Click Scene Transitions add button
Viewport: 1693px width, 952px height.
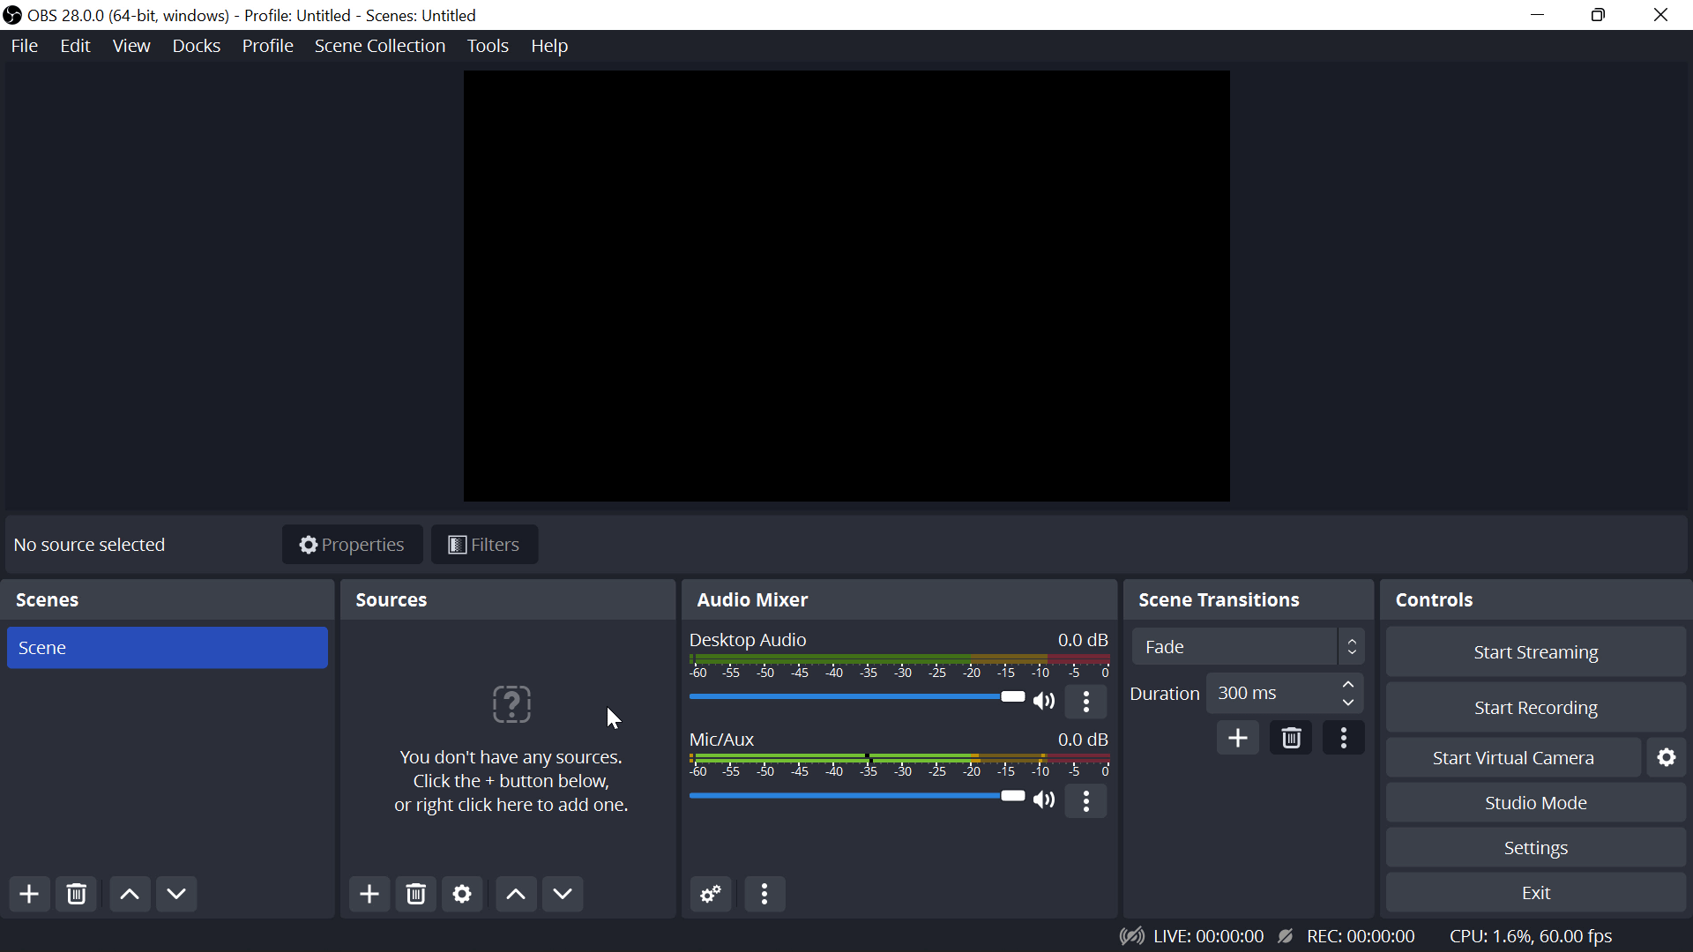(1237, 737)
